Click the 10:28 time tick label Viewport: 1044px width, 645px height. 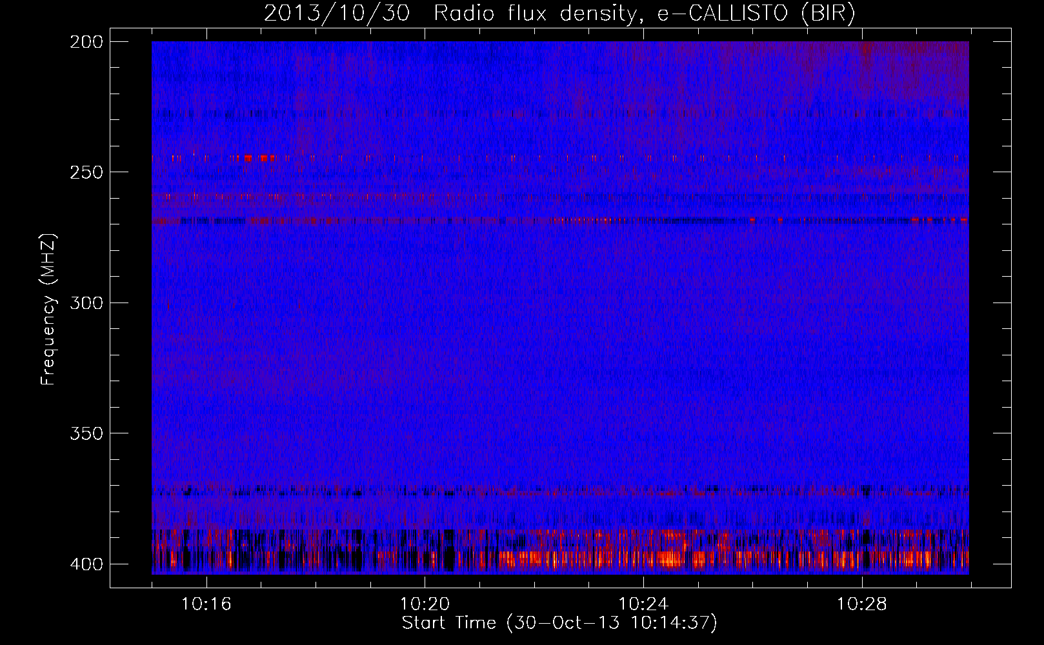[862, 604]
